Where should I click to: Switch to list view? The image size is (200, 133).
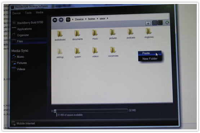(160, 23)
